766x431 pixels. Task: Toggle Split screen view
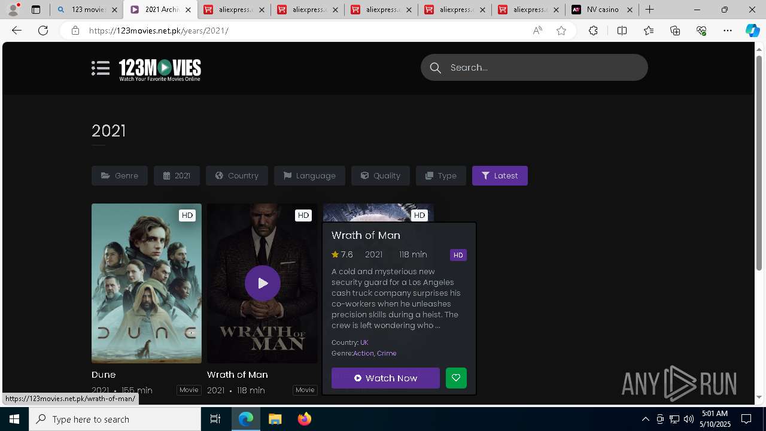pyautogui.click(x=622, y=31)
